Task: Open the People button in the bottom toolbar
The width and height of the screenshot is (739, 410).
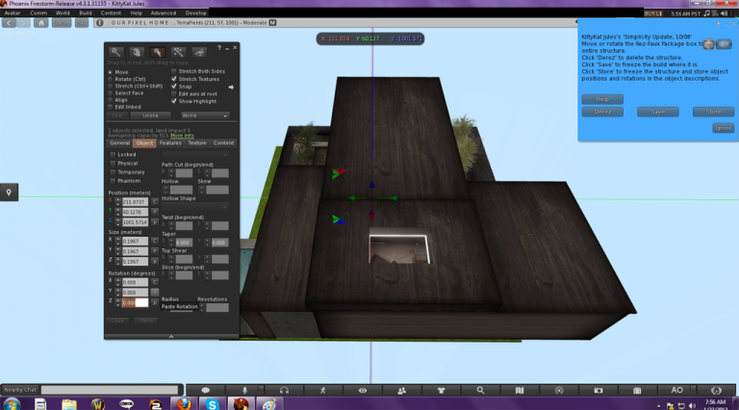Action: click(401, 390)
